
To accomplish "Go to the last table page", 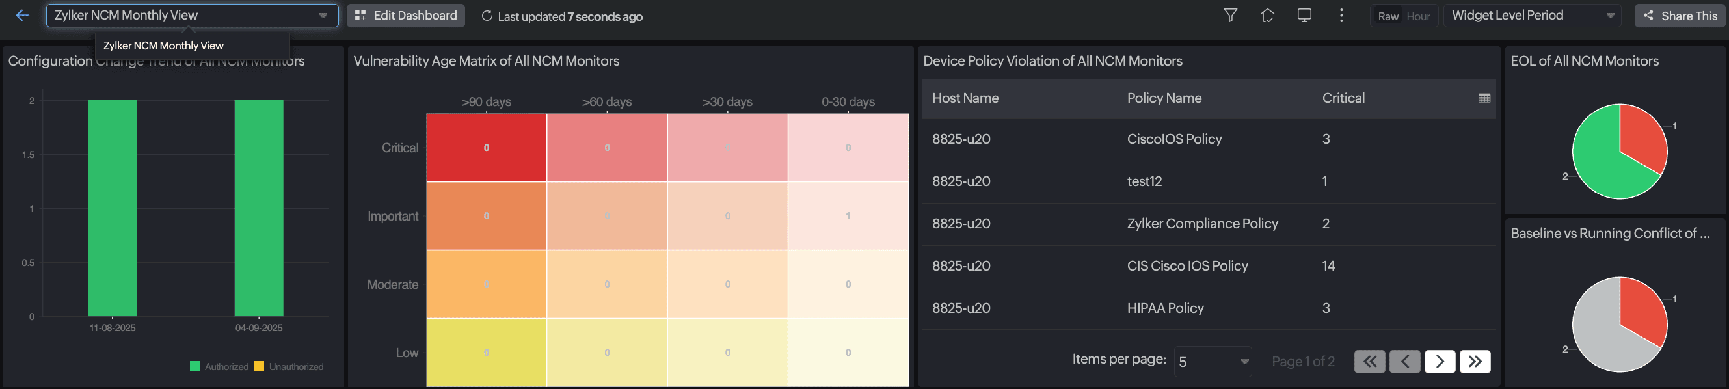I will click(1475, 362).
